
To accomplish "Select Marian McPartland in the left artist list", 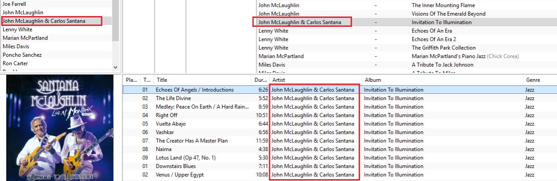I will pos(25,38).
